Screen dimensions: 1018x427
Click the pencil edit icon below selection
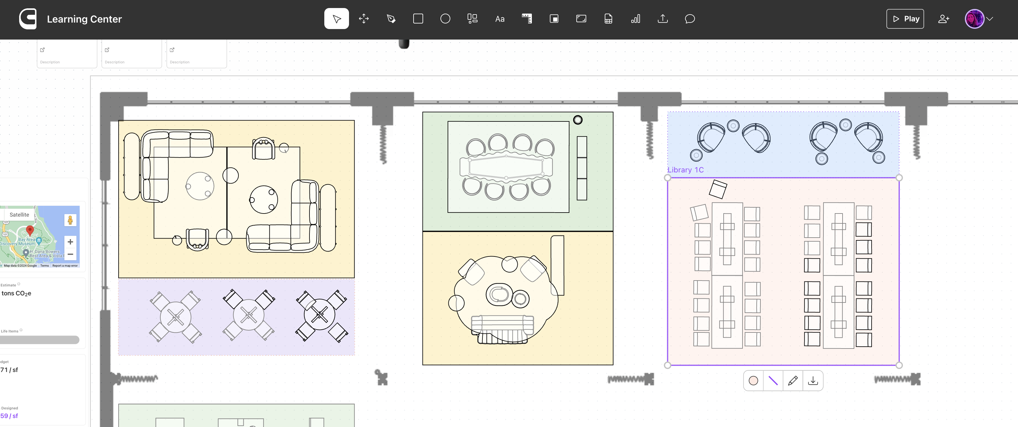coord(793,380)
